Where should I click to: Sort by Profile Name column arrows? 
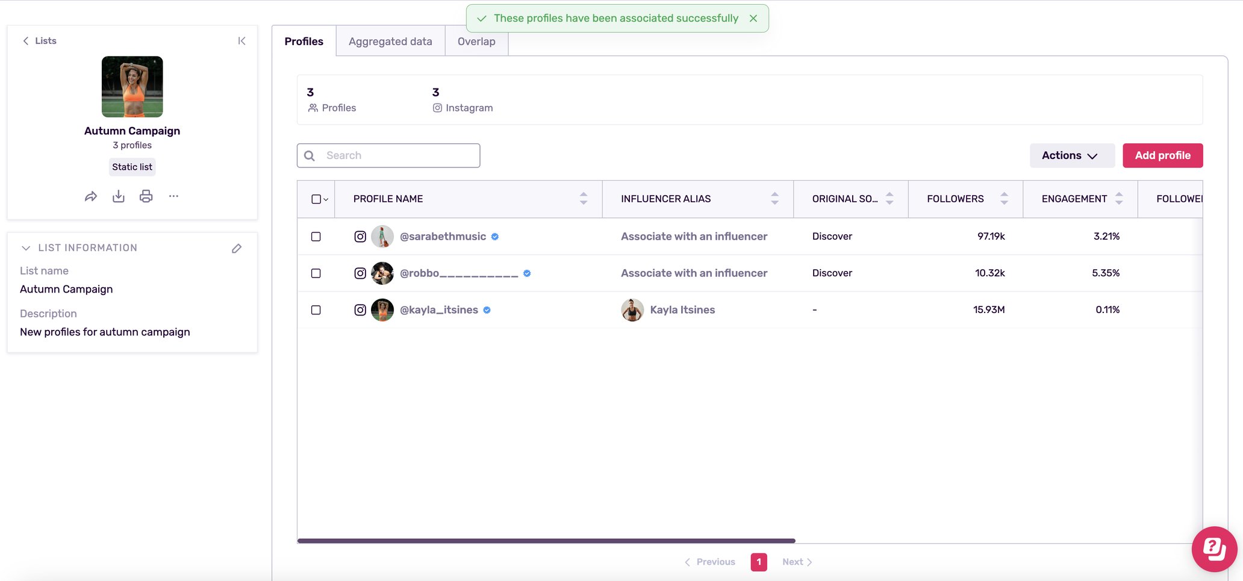coord(584,199)
